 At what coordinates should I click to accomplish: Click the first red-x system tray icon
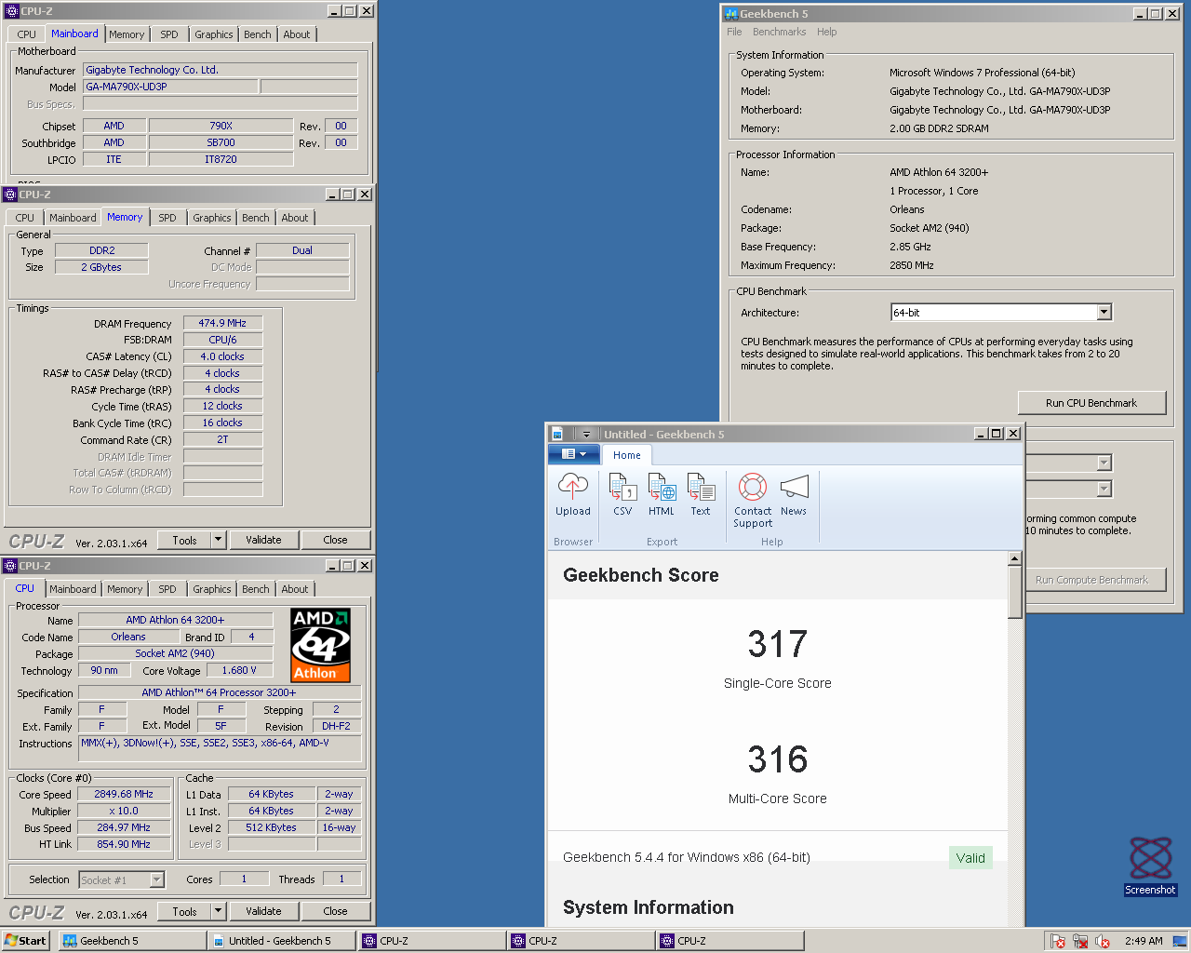pyautogui.click(x=1058, y=941)
